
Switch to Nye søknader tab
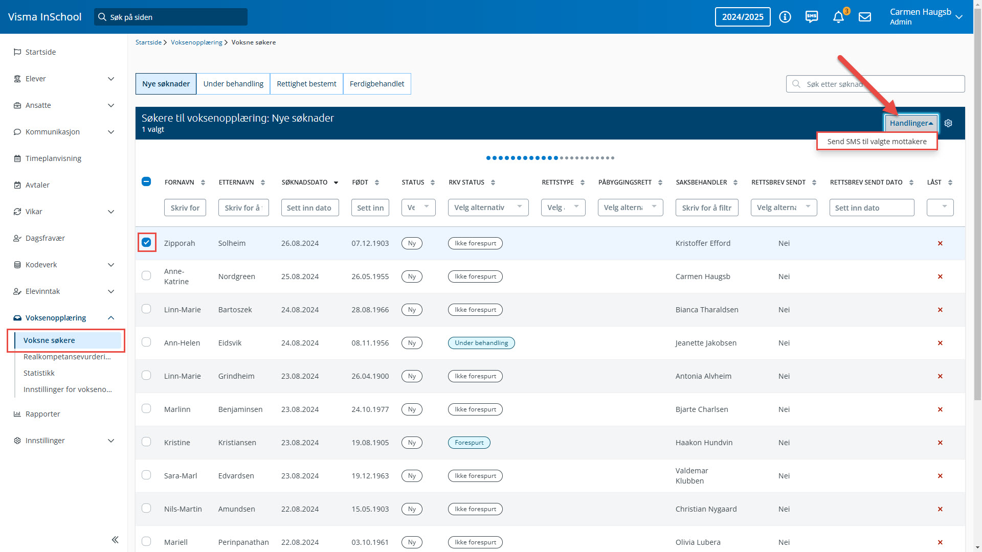click(x=166, y=84)
